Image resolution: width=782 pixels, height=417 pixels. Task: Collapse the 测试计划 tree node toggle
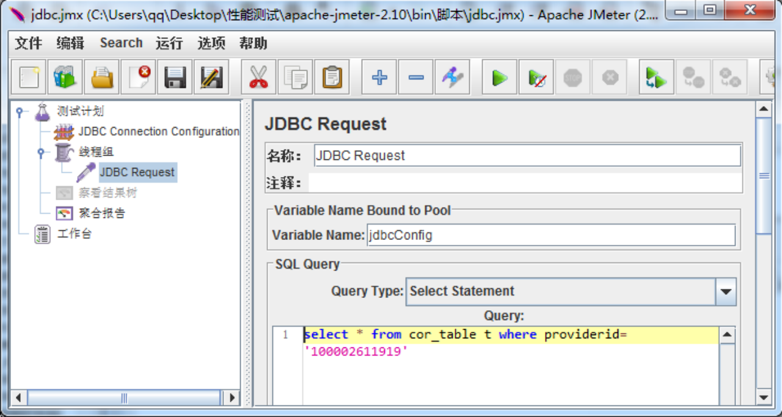point(19,112)
